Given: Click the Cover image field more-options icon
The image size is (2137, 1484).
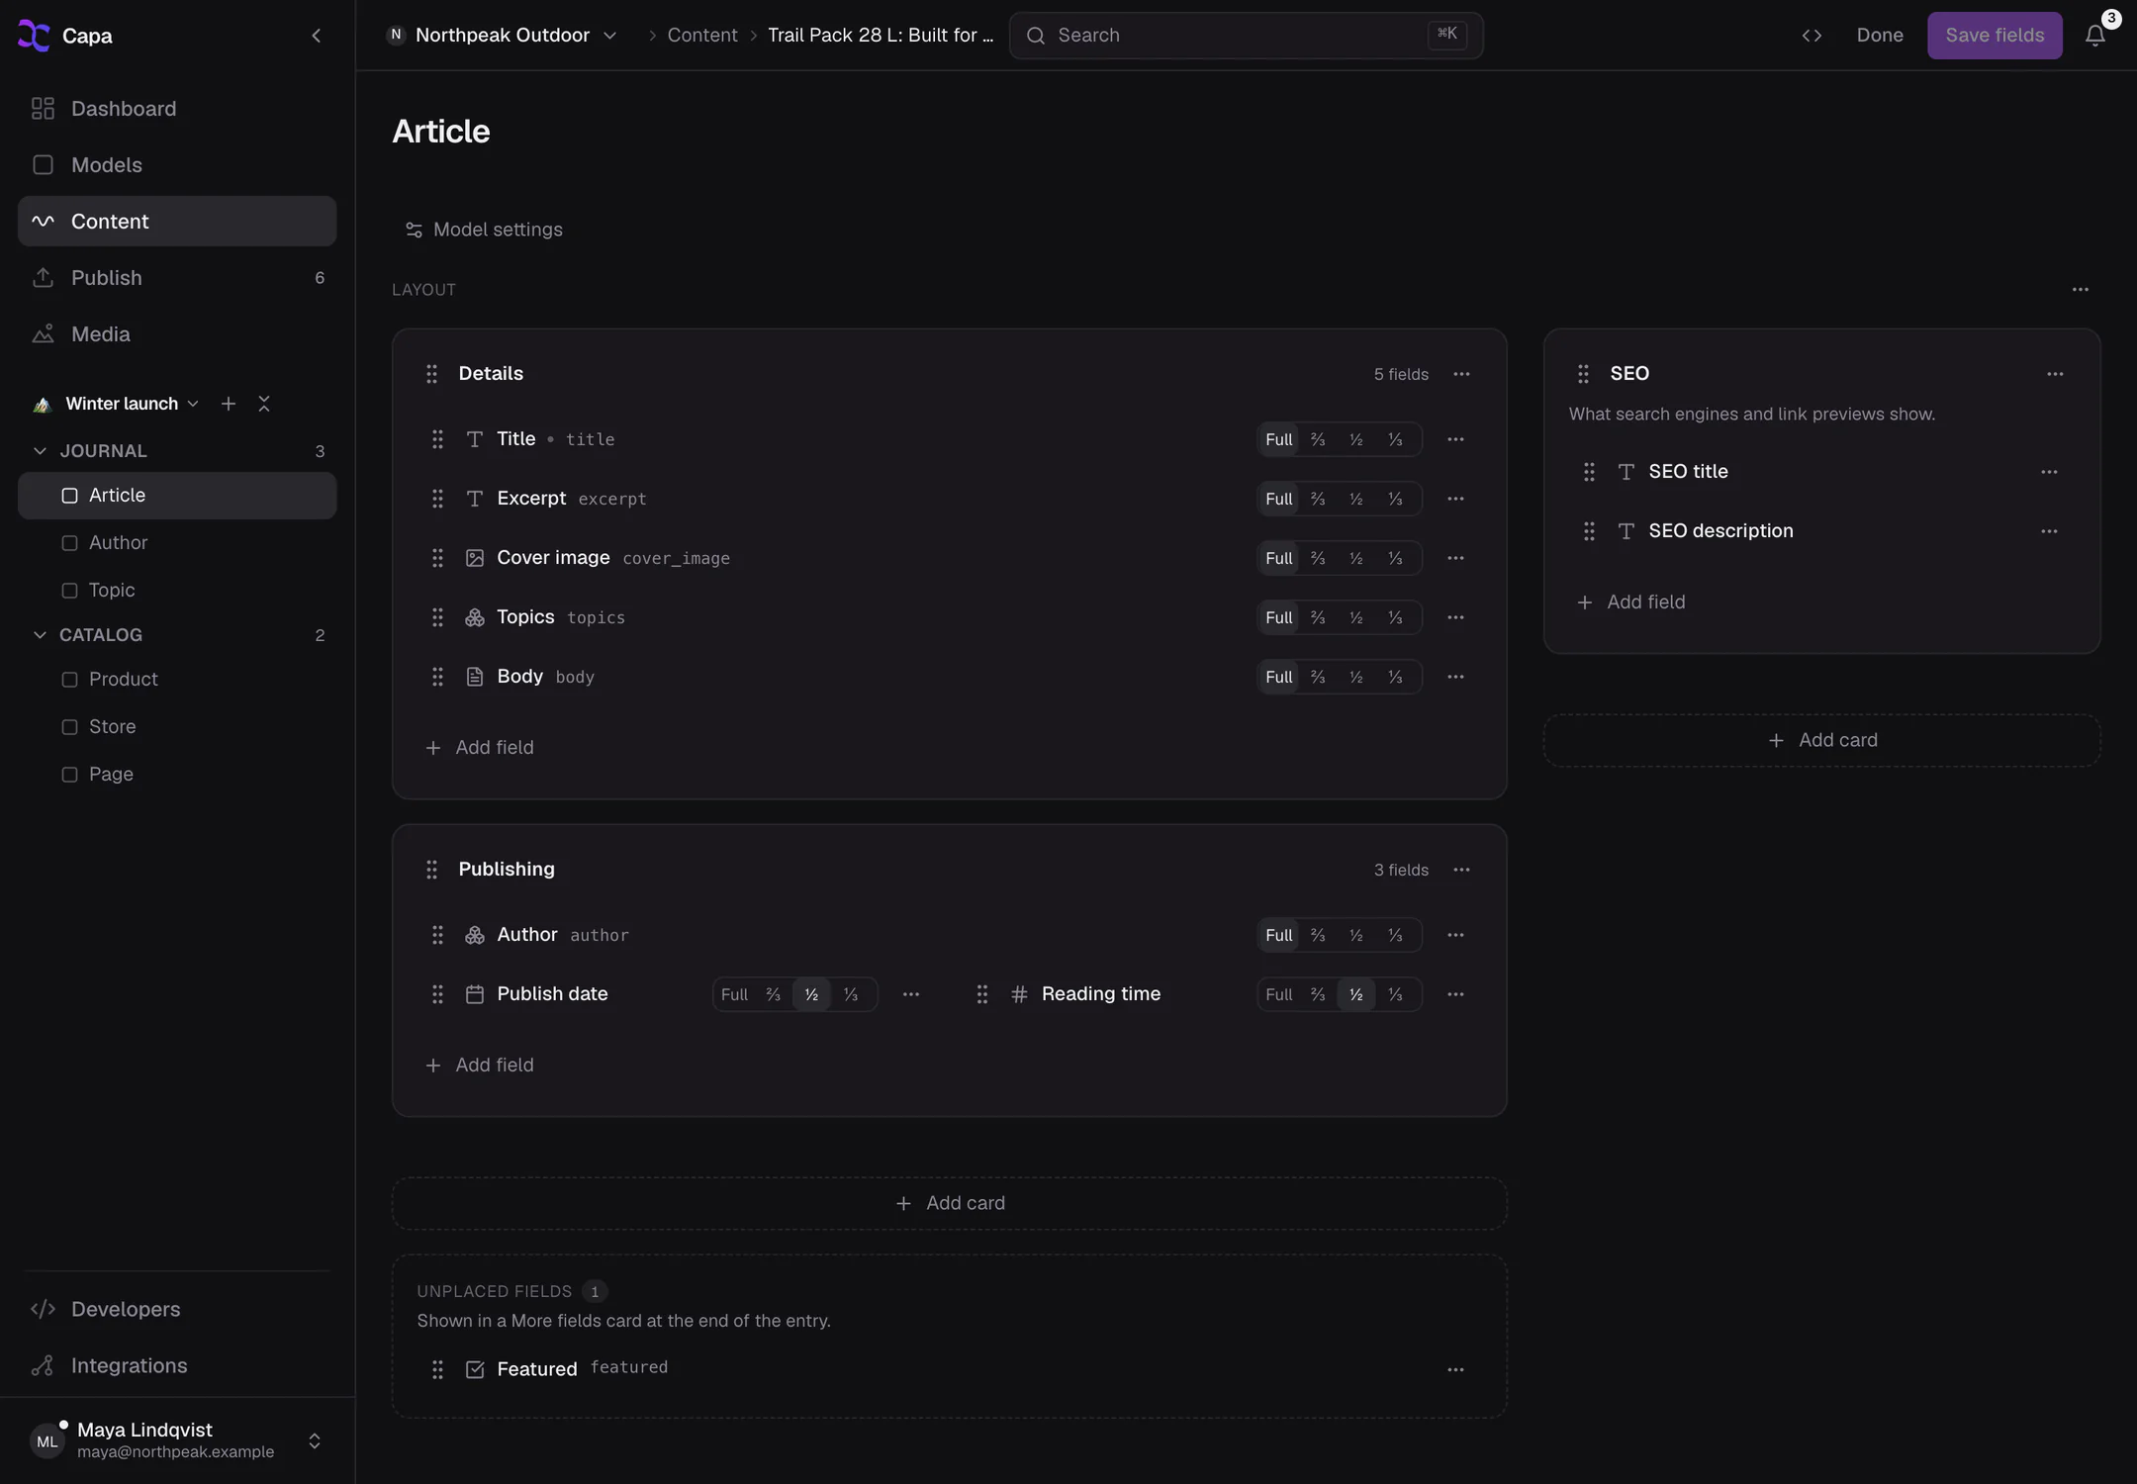Looking at the screenshot, I should point(1455,558).
